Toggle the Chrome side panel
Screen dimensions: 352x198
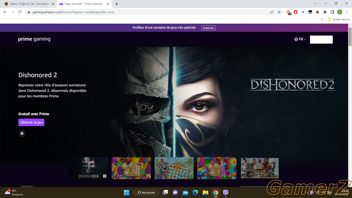(x=332, y=12)
